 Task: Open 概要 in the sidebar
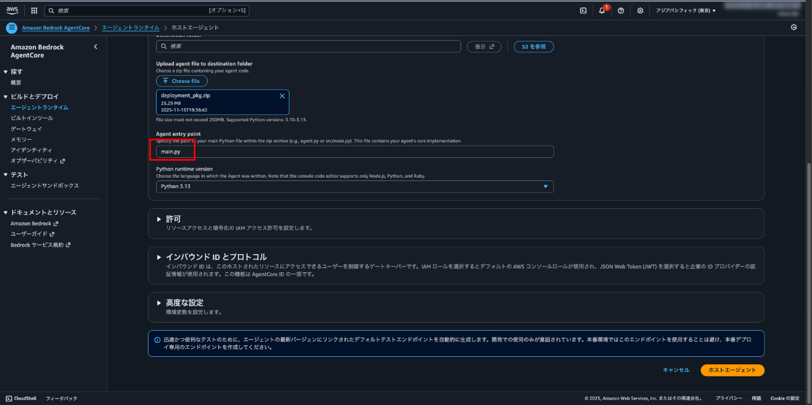click(x=16, y=82)
